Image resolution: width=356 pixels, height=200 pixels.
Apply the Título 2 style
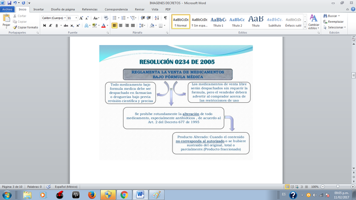pyautogui.click(x=237, y=22)
